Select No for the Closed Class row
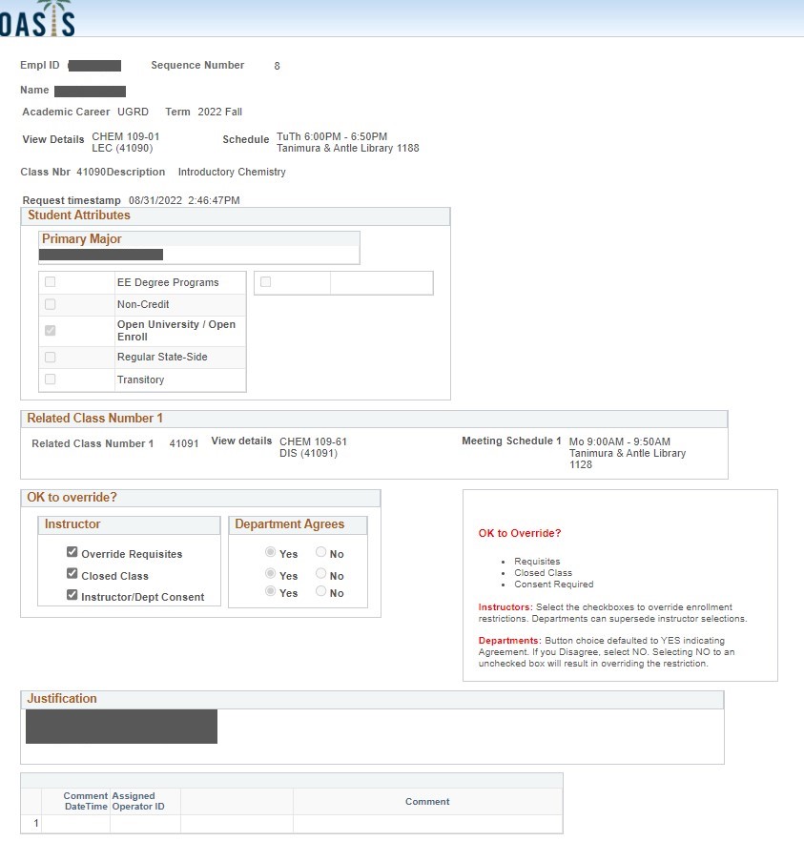Image resolution: width=804 pixels, height=841 pixels. tap(321, 575)
